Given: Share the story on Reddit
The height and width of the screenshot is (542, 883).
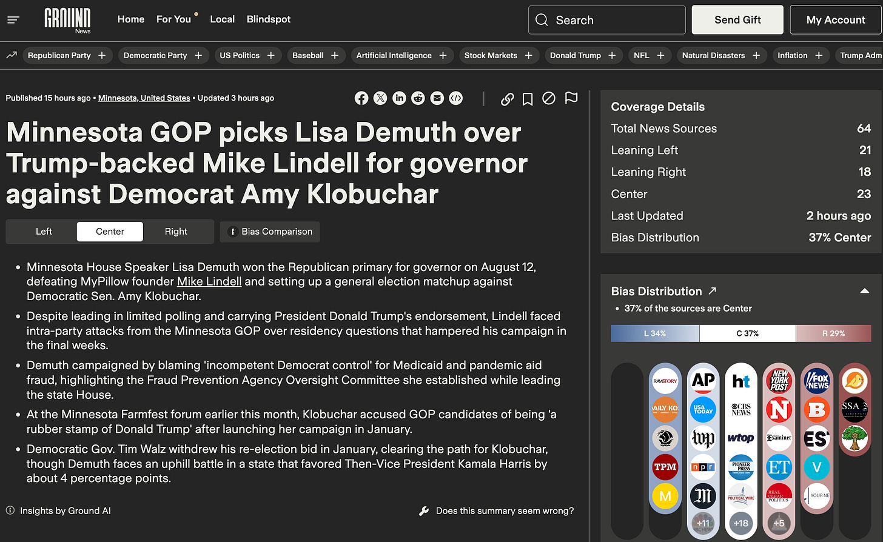Looking at the screenshot, I should pyautogui.click(x=418, y=98).
